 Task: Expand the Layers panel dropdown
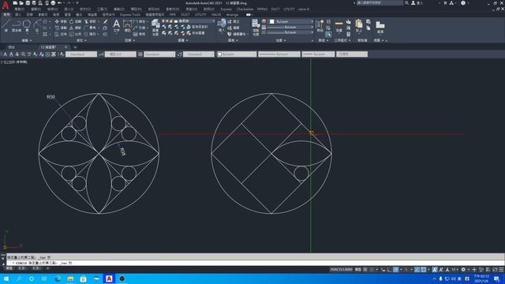(x=183, y=40)
